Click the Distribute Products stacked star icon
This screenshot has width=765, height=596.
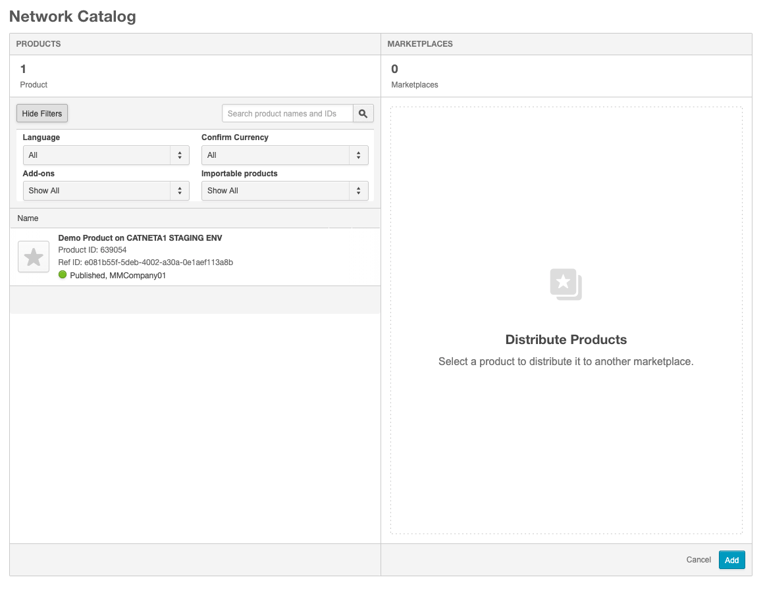tap(566, 284)
